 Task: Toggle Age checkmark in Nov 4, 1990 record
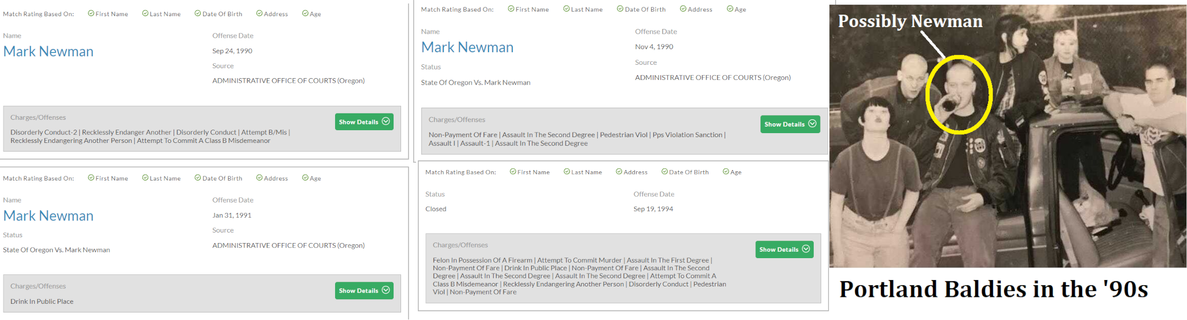pos(730,9)
